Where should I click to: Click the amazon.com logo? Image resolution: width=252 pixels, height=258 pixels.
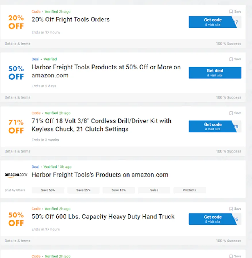16,175
